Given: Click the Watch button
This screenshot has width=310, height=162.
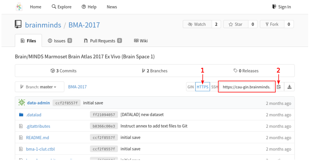Looking at the screenshot, I should click(197, 24).
